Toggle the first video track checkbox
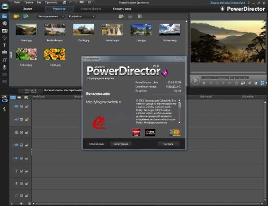Viewport: 268px width, 206px height. click(21, 106)
